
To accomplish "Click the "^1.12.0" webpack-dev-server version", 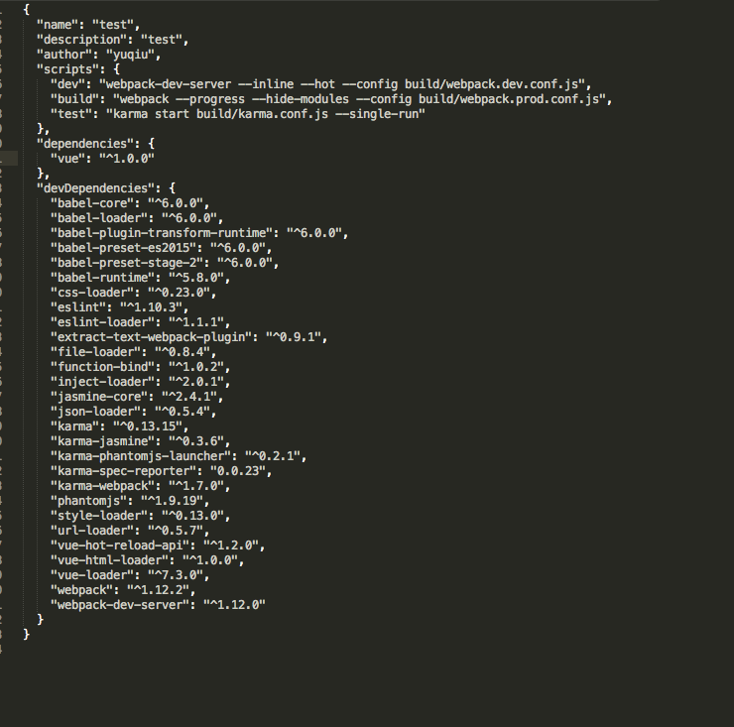I will tap(235, 605).
